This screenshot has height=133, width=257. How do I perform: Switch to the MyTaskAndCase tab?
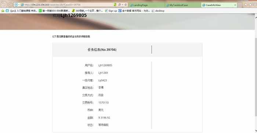[183, 5]
